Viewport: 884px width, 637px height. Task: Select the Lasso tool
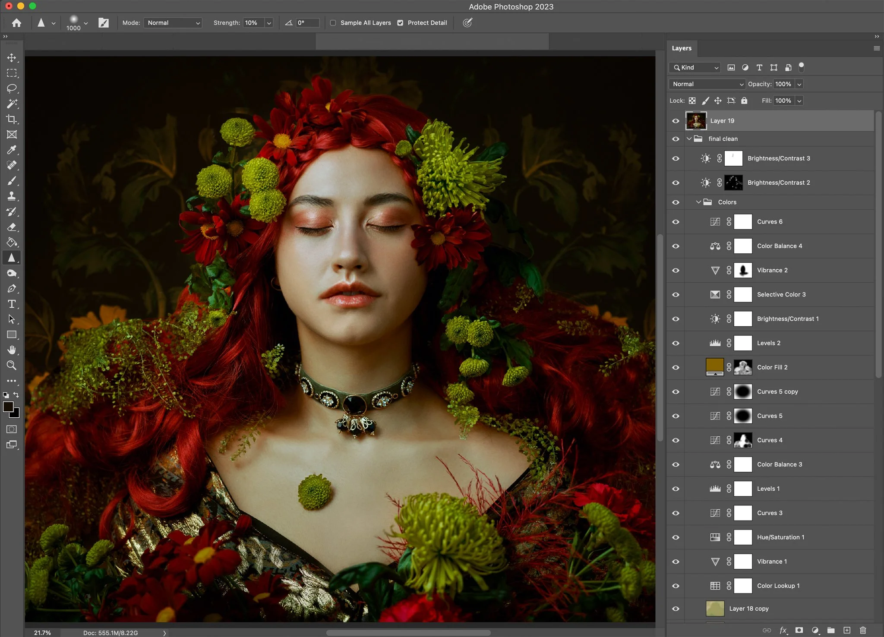click(x=12, y=88)
